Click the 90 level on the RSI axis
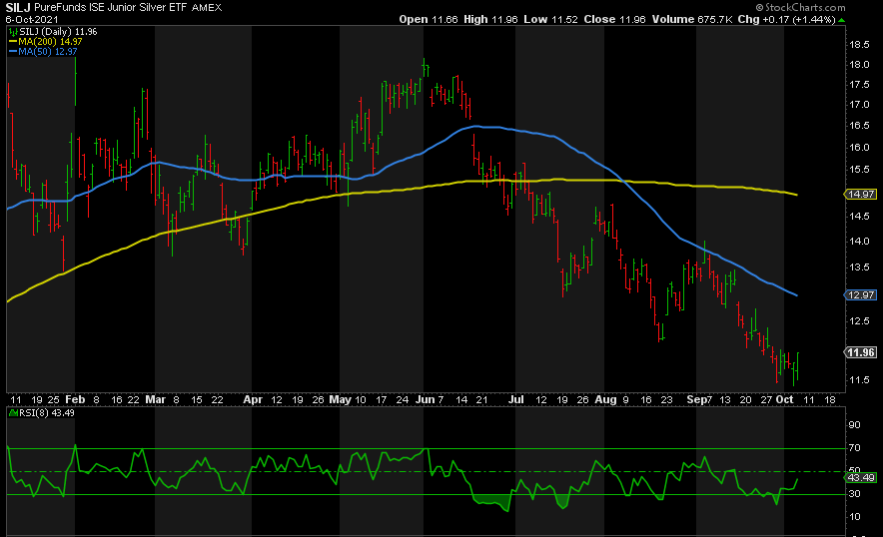 (854, 425)
